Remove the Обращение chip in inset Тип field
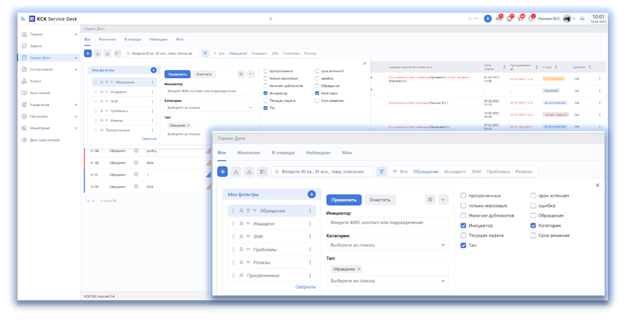 click(359, 269)
